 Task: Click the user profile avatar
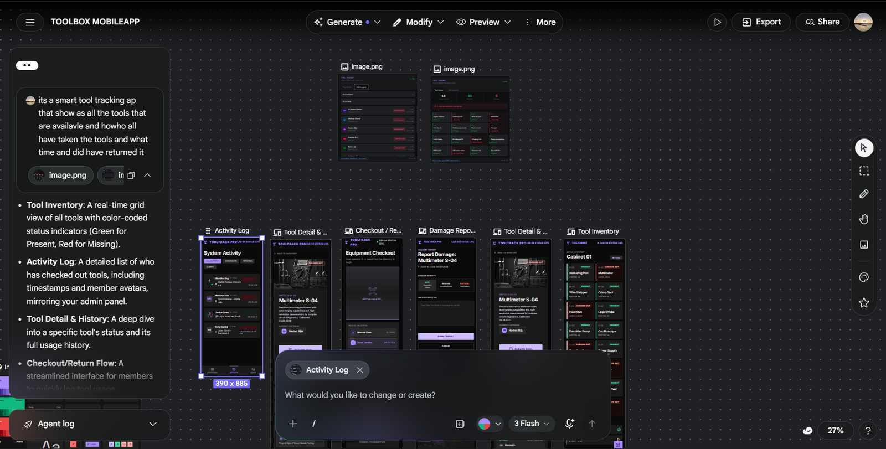[x=863, y=22]
